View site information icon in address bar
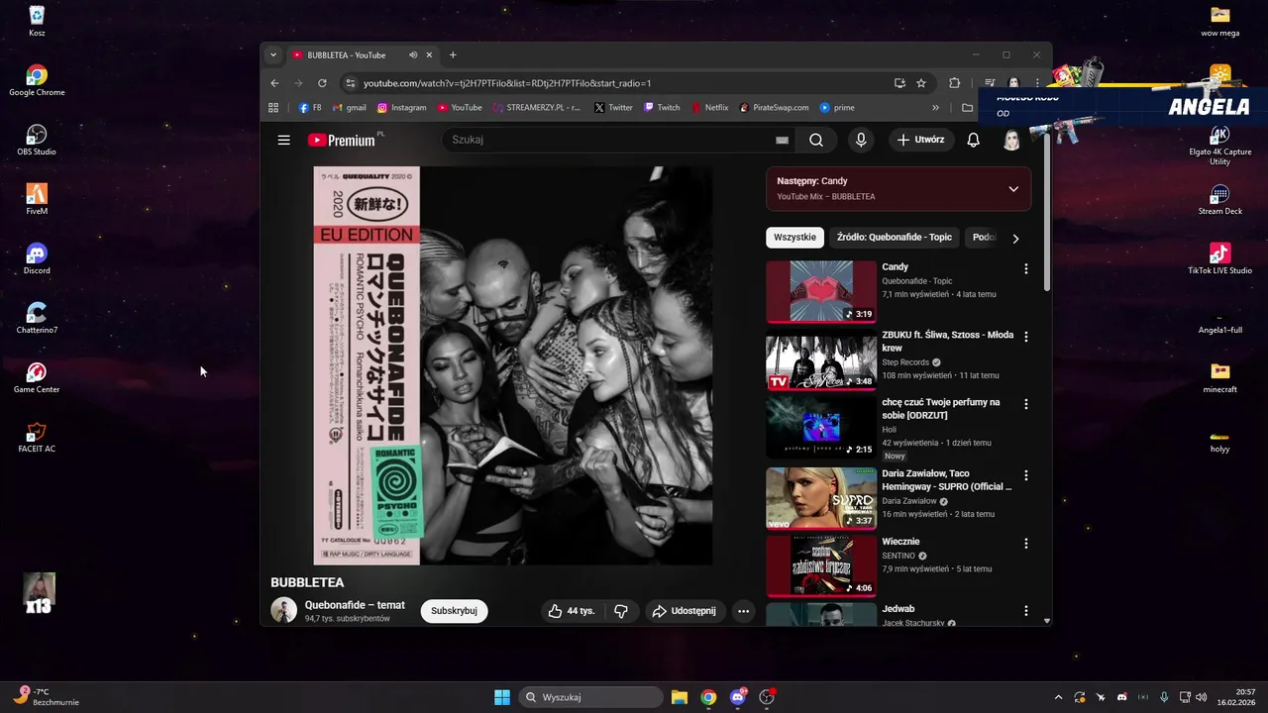The height and width of the screenshot is (713, 1268). click(x=350, y=83)
